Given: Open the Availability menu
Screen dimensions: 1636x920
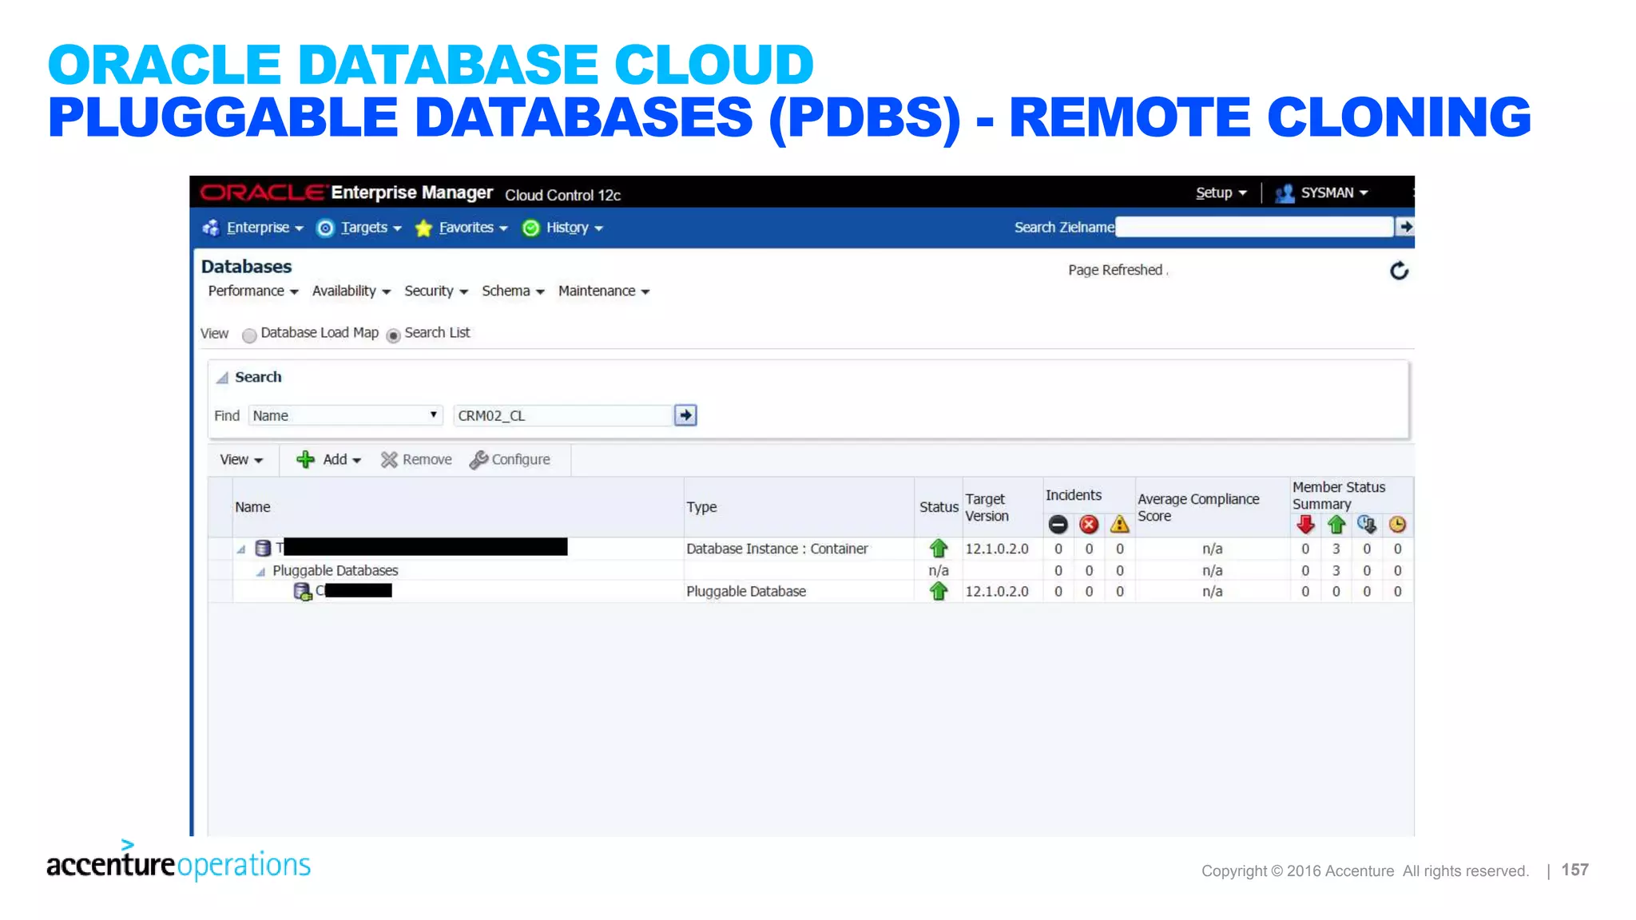Looking at the screenshot, I should coord(351,291).
